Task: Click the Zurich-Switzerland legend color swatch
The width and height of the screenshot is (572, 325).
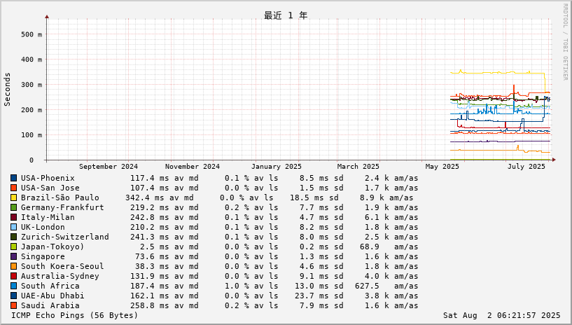Action: pyautogui.click(x=13, y=237)
